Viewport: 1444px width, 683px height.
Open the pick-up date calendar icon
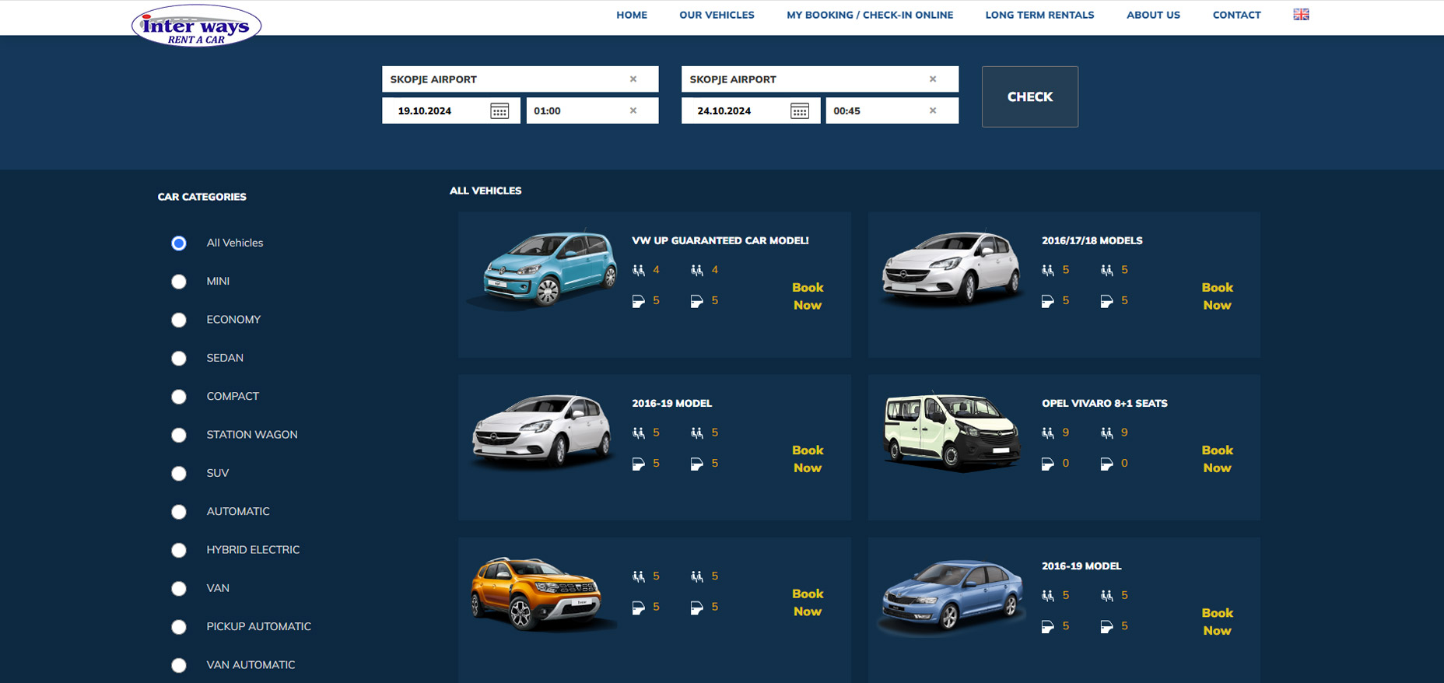pos(499,110)
